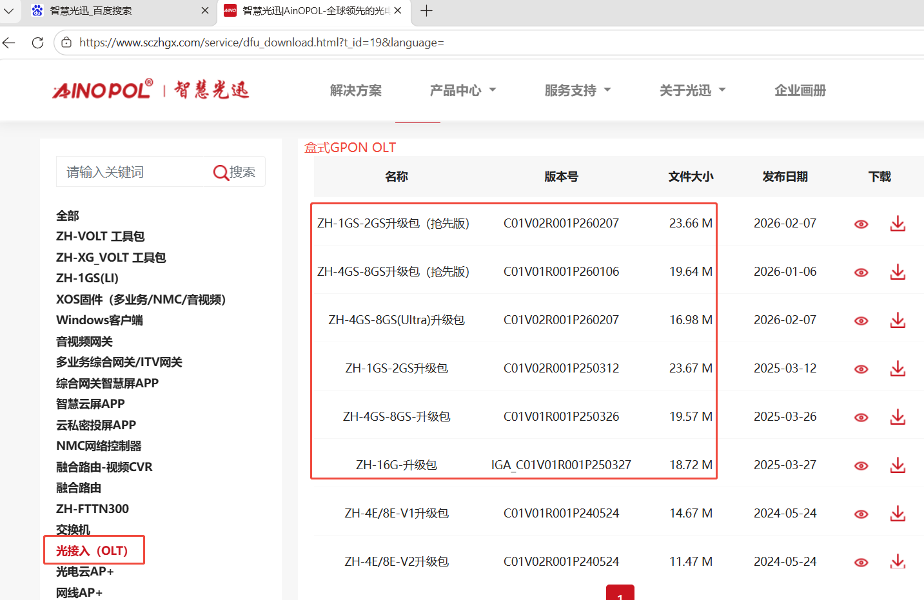Open the 解决方案 menu item
This screenshot has height=600, width=924.
356,90
